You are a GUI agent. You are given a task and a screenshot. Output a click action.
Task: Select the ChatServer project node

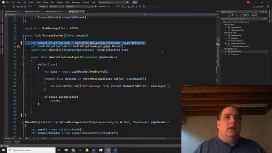coord(232,49)
